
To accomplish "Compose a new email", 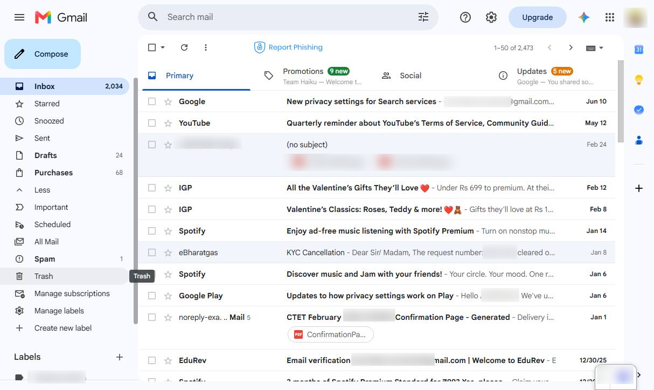I will (43, 54).
